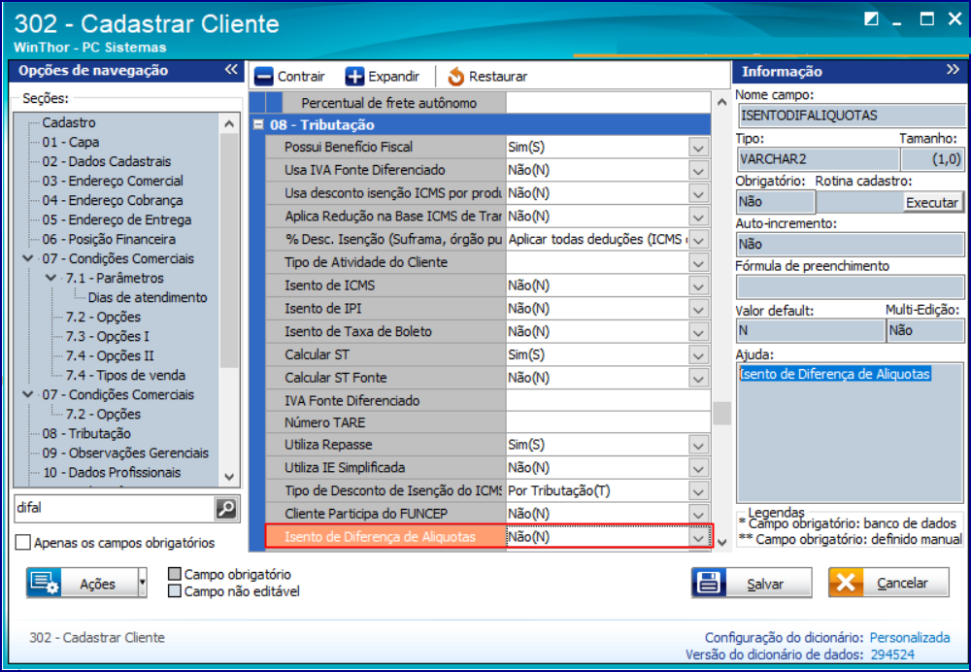971x672 pixels.
Task: Click the Isento de Taxa de Boleto label
Action: (358, 332)
